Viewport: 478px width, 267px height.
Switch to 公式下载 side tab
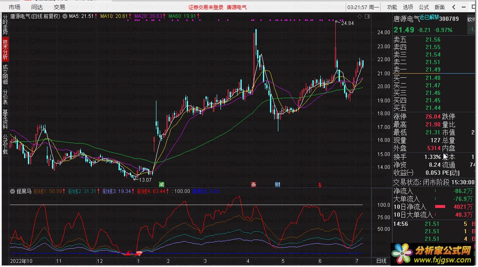[x=5, y=144]
